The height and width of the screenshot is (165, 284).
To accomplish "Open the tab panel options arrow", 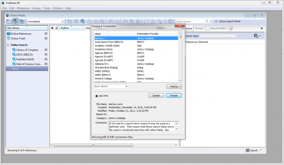I will click(262, 28).
